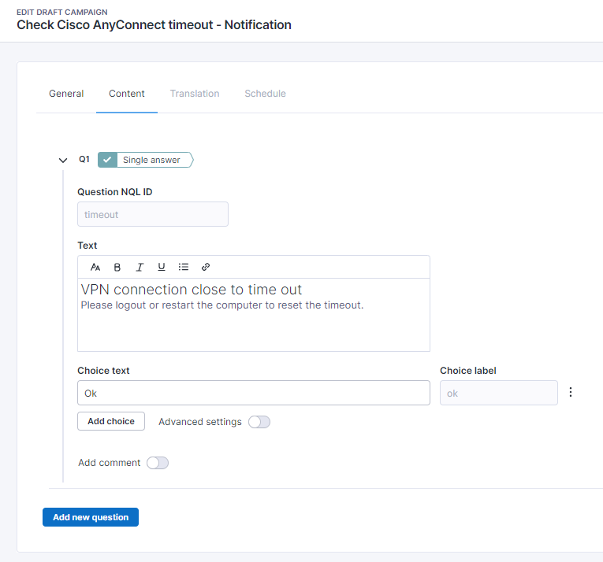Click the 'EDIT DRAFT CAMPAIGN' header text
The height and width of the screenshot is (562, 603).
tap(62, 13)
